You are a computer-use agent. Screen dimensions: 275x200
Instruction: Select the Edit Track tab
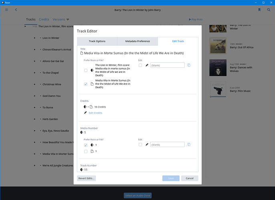[x=178, y=41]
